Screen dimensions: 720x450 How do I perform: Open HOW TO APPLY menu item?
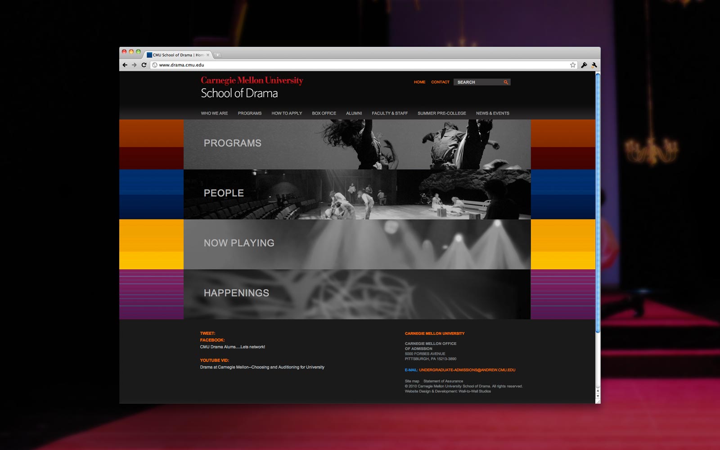pos(287,113)
